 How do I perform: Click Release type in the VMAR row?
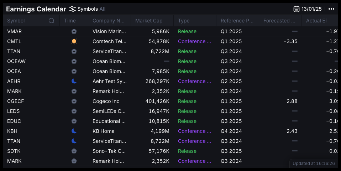coord(187,31)
